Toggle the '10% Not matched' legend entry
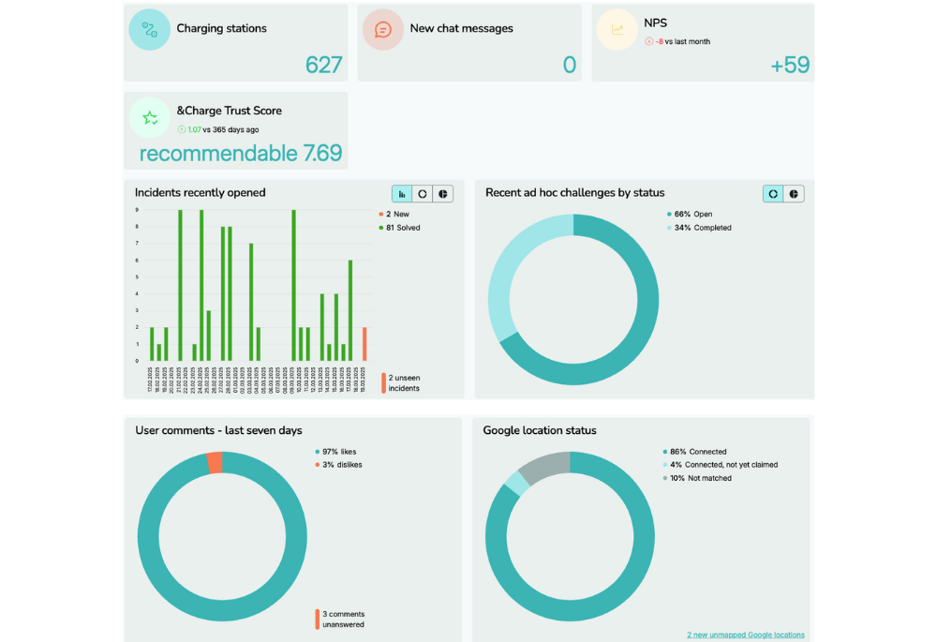937x642 pixels. click(x=697, y=478)
